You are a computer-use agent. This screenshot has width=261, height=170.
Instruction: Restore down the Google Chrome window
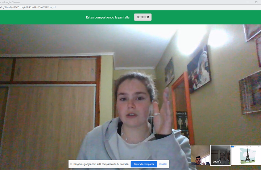[x=256, y=2]
